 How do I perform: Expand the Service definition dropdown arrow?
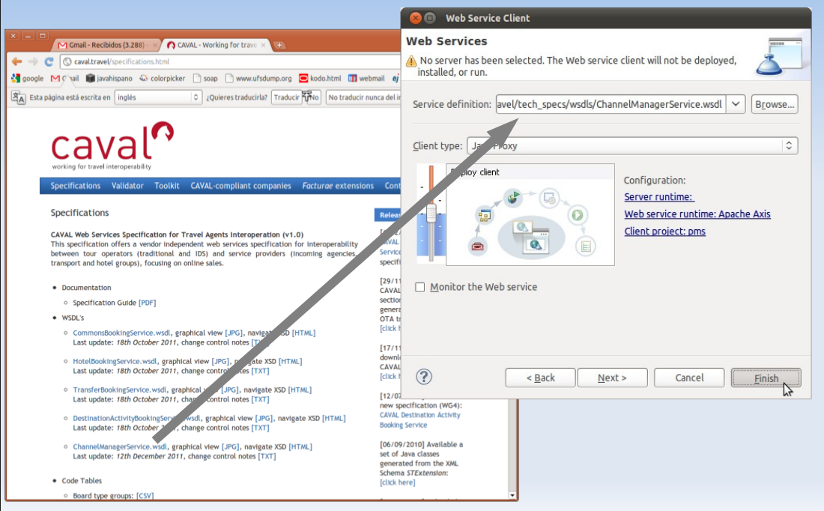pos(736,104)
